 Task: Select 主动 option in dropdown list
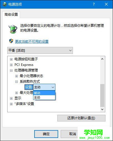click(44, 97)
